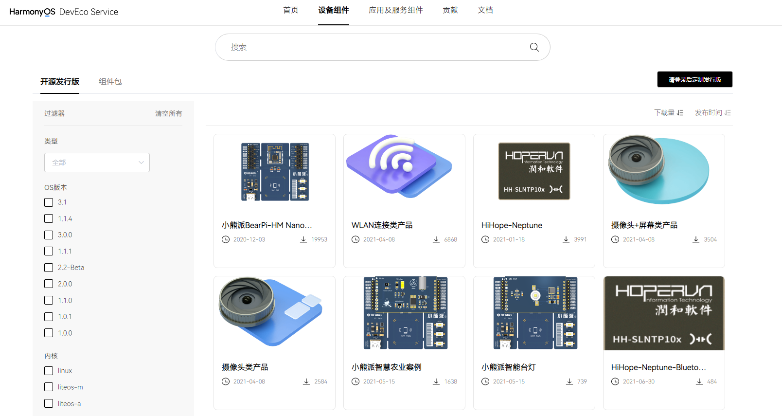Click the BearPi-HM Nano board thumbnail

pos(275,172)
